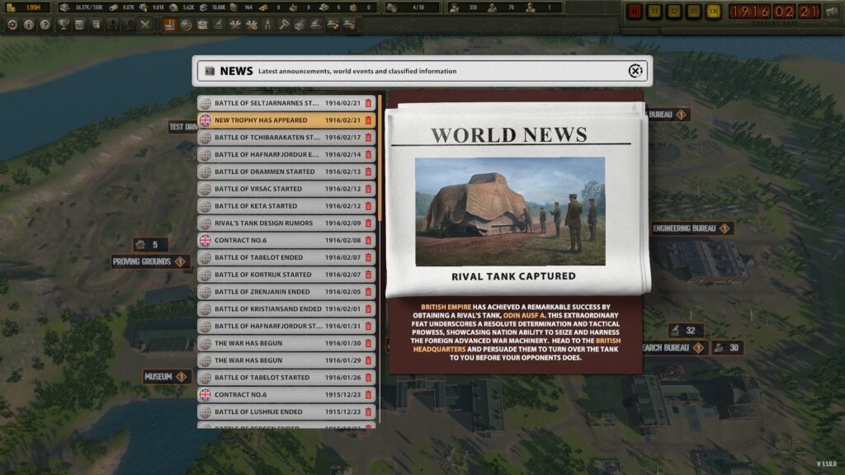The image size is (845, 475).
Task: Set game speed to the fastest option
Action: [x=714, y=12]
